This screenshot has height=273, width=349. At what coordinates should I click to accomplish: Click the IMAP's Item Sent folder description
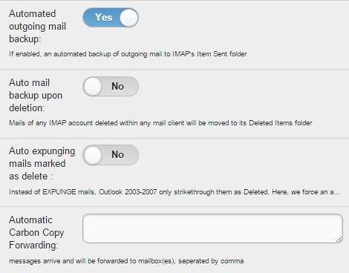tap(128, 54)
